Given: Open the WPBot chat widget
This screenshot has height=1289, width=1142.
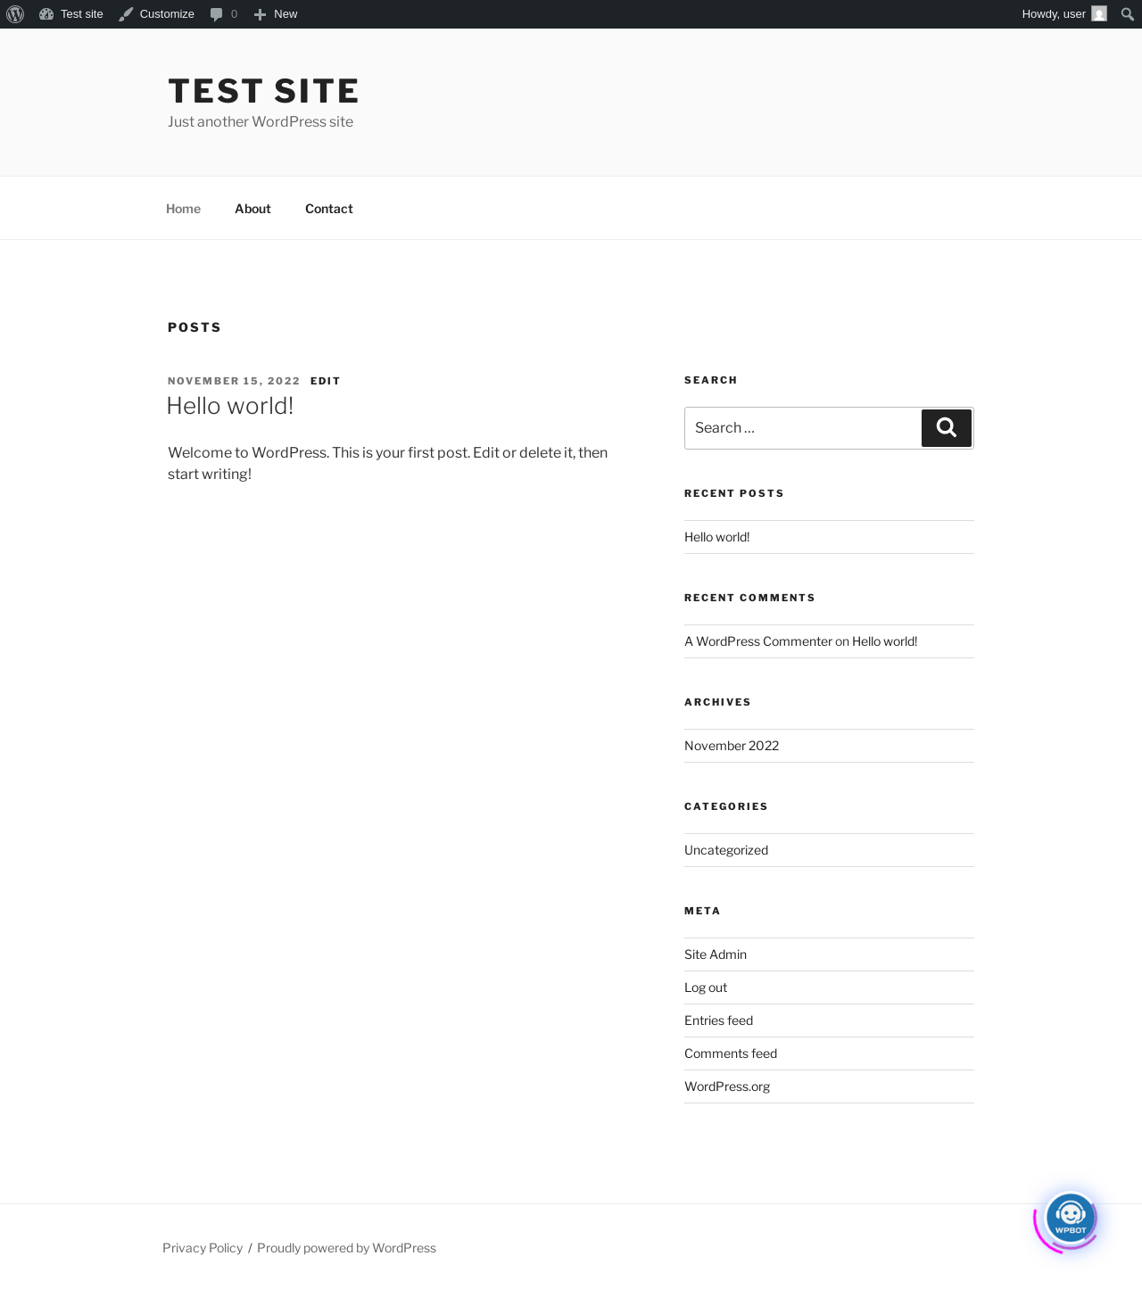Looking at the screenshot, I should pyautogui.click(x=1070, y=1218).
